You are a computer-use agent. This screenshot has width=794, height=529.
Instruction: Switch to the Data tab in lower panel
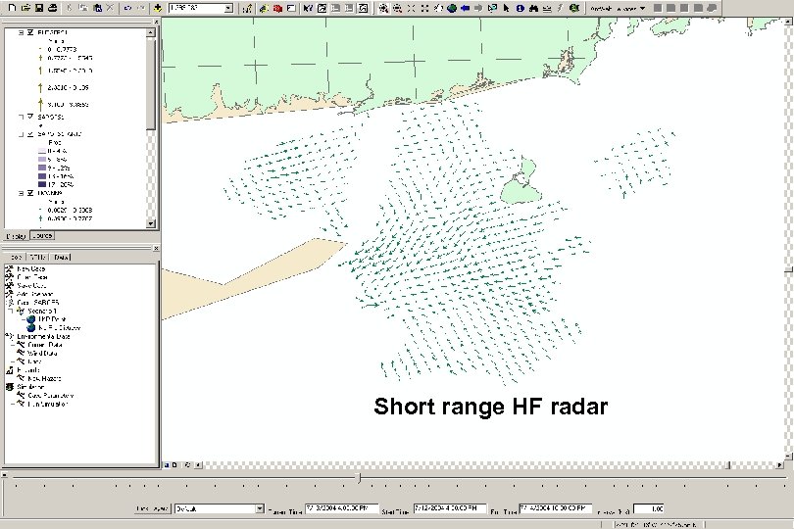coord(62,258)
